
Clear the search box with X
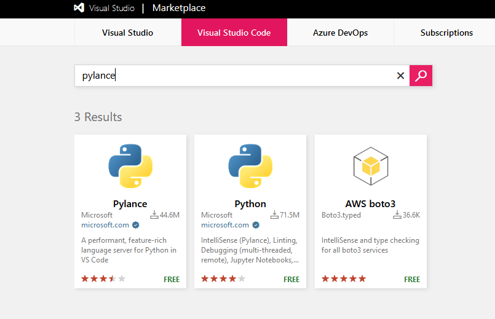pyautogui.click(x=400, y=76)
